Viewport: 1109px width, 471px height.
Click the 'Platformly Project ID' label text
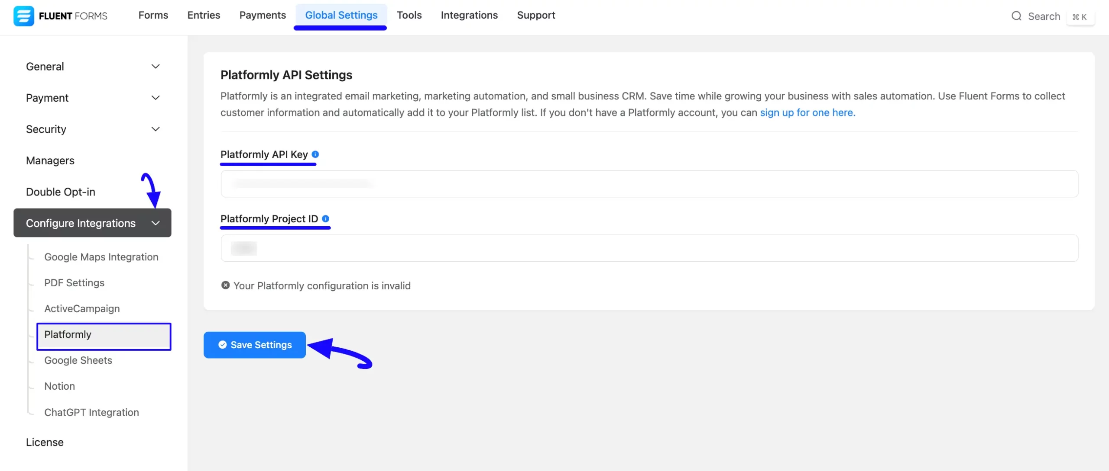pyautogui.click(x=269, y=219)
